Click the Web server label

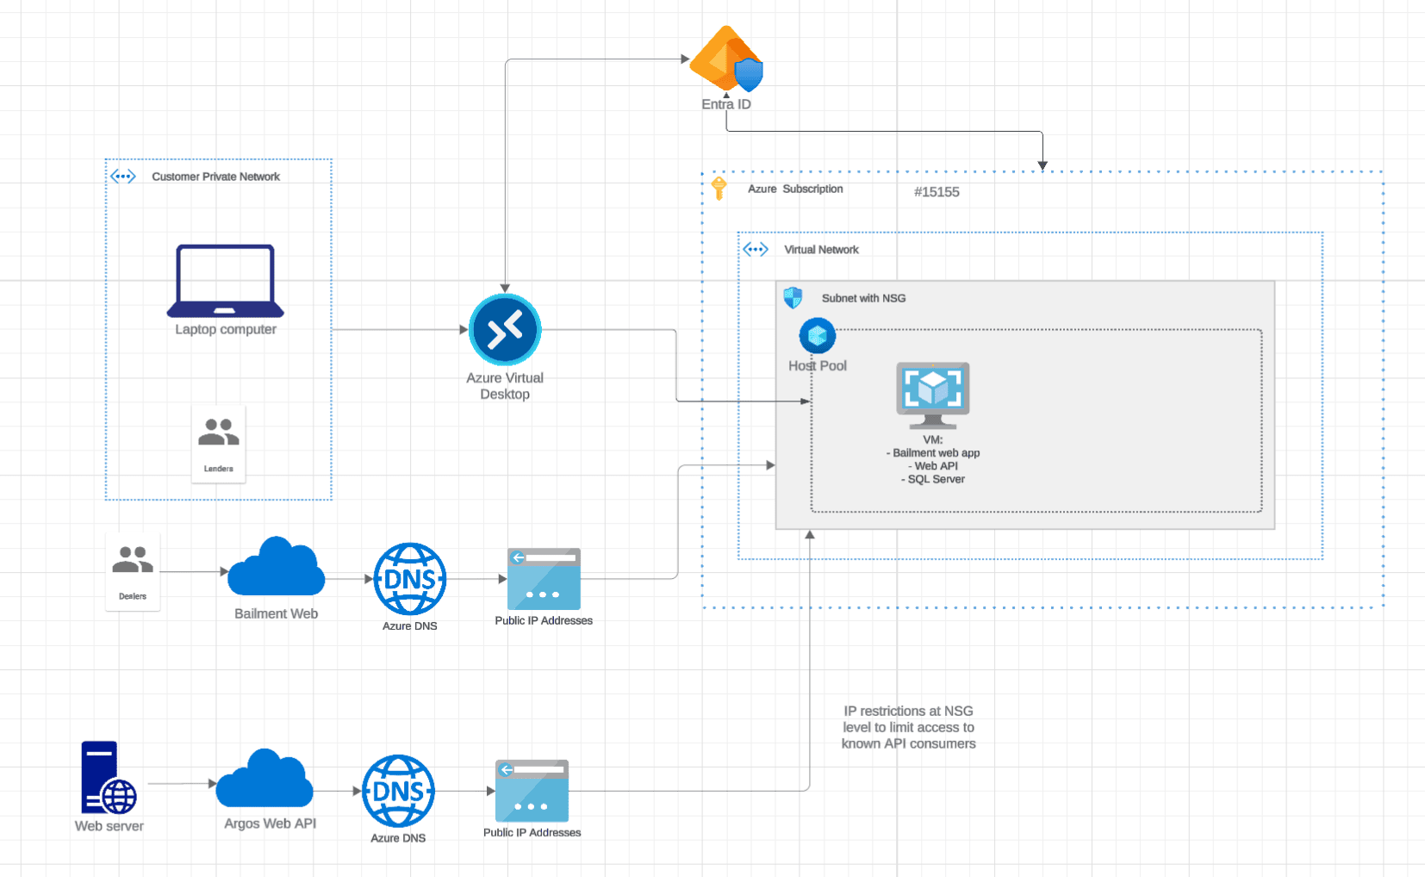click(109, 826)
